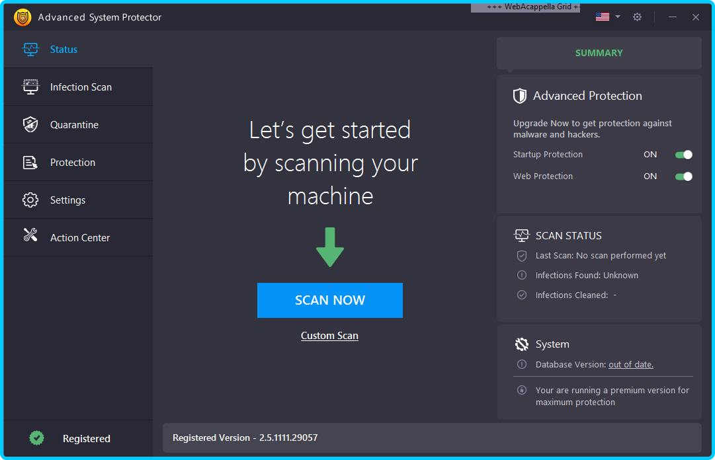The width and height of the screenshot is (715, 460).
Task: Click the WebAcappella Grid title fragment
Action: pos(525,7)
